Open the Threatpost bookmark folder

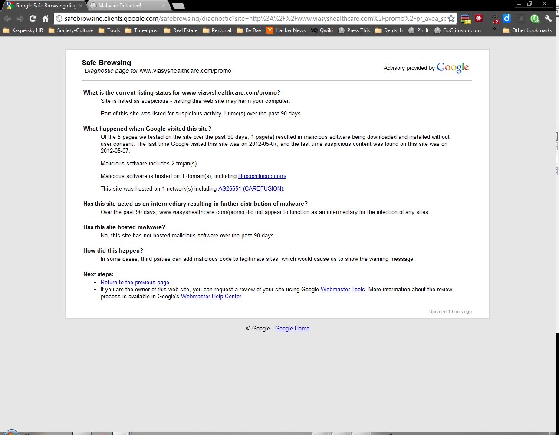pos(142,30)
